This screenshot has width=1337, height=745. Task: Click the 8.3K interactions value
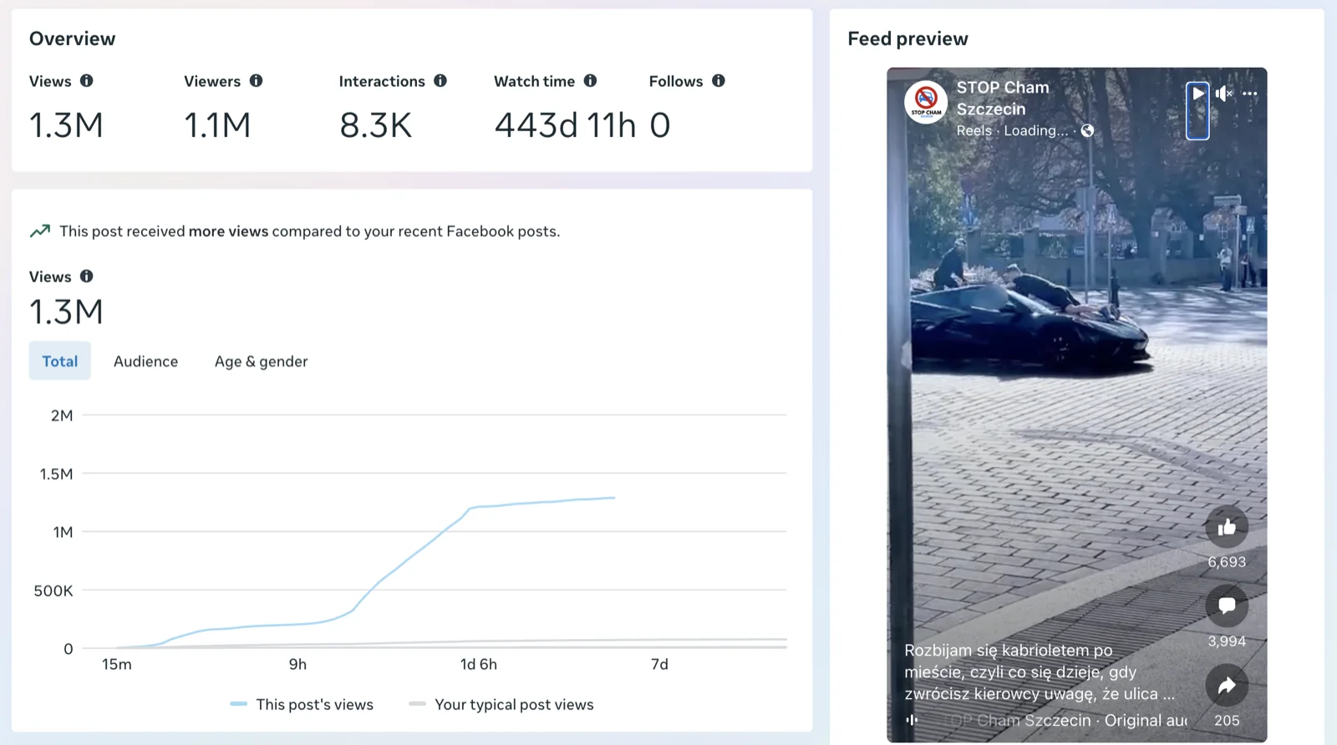(376, 126)
